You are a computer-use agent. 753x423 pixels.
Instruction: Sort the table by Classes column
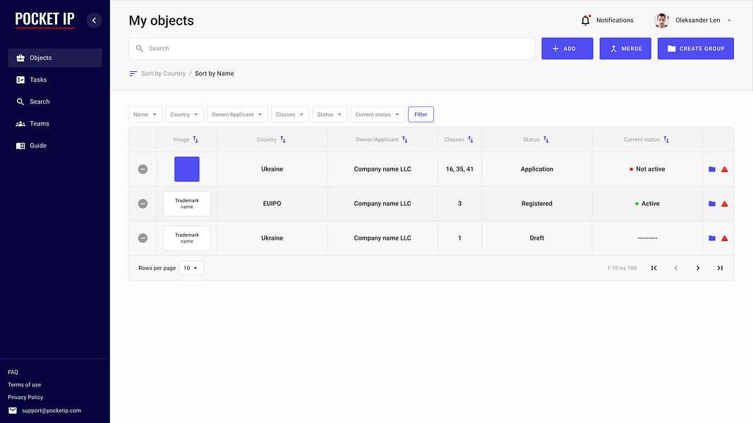click(x=471, y=140)
